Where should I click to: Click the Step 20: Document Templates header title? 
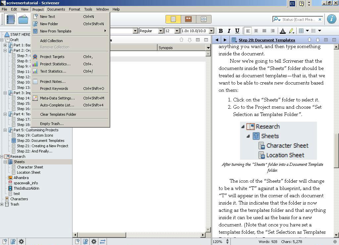tap(267, 40)
